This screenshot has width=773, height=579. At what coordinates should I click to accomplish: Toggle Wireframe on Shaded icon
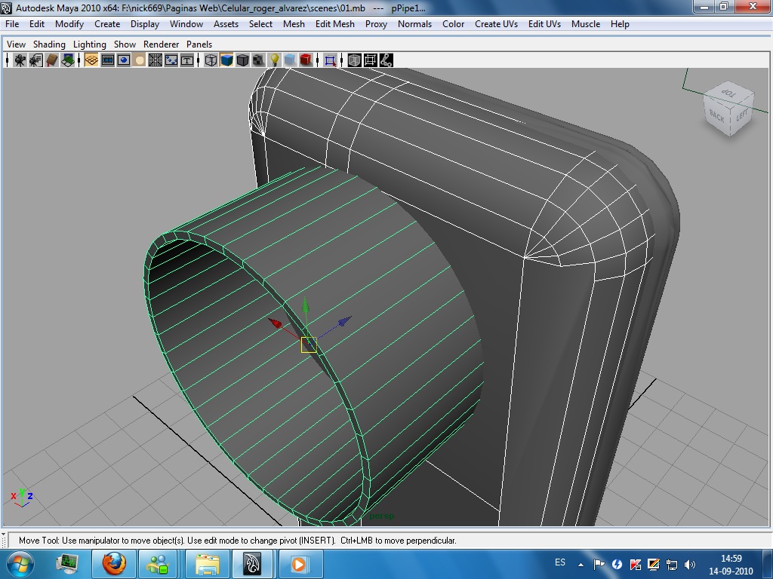pyautogui.click(x=242, y=60)
